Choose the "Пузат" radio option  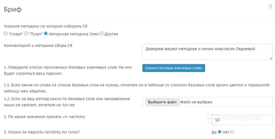(x=26, y=34)
